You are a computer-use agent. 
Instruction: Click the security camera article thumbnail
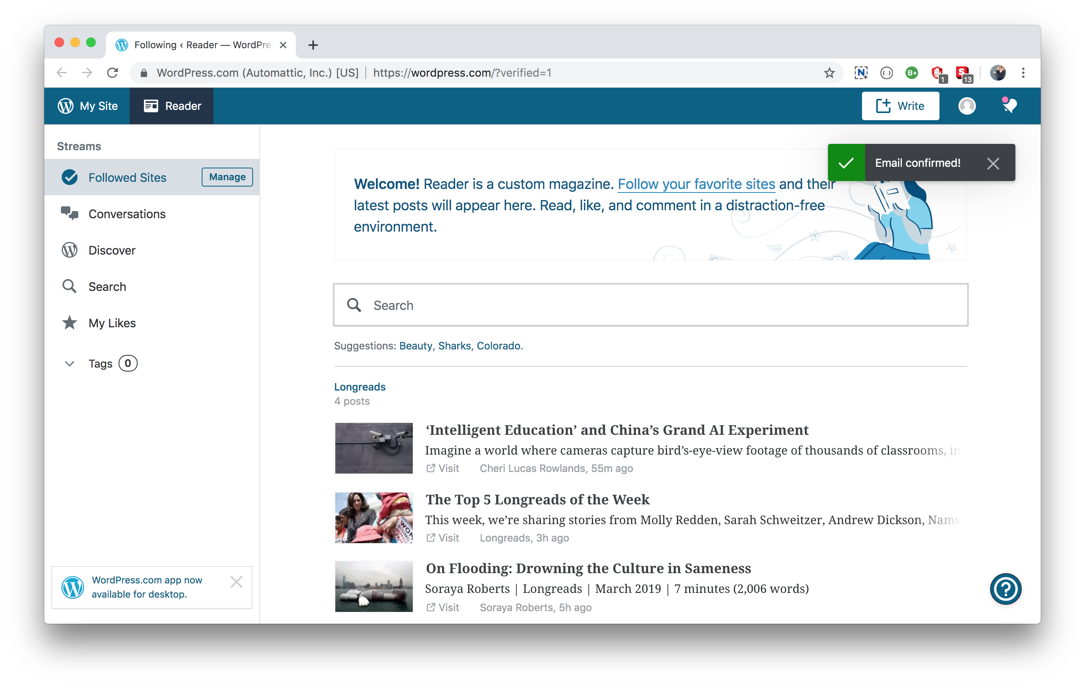(374, 448)
